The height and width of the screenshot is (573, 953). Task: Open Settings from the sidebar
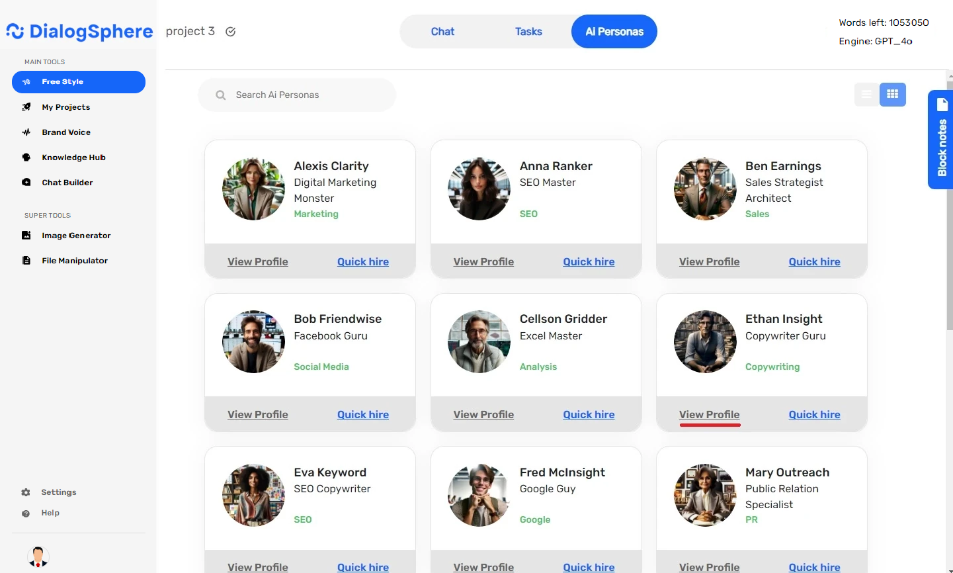coord(58,492)
